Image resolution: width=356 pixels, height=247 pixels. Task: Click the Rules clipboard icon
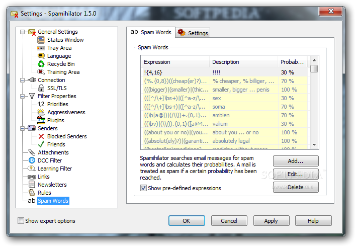tap(32, 193)
